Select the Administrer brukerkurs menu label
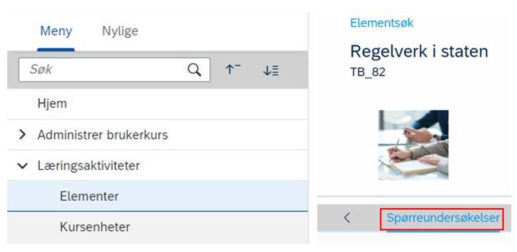This screenshot has width=517, height=252. pos(102,135)
